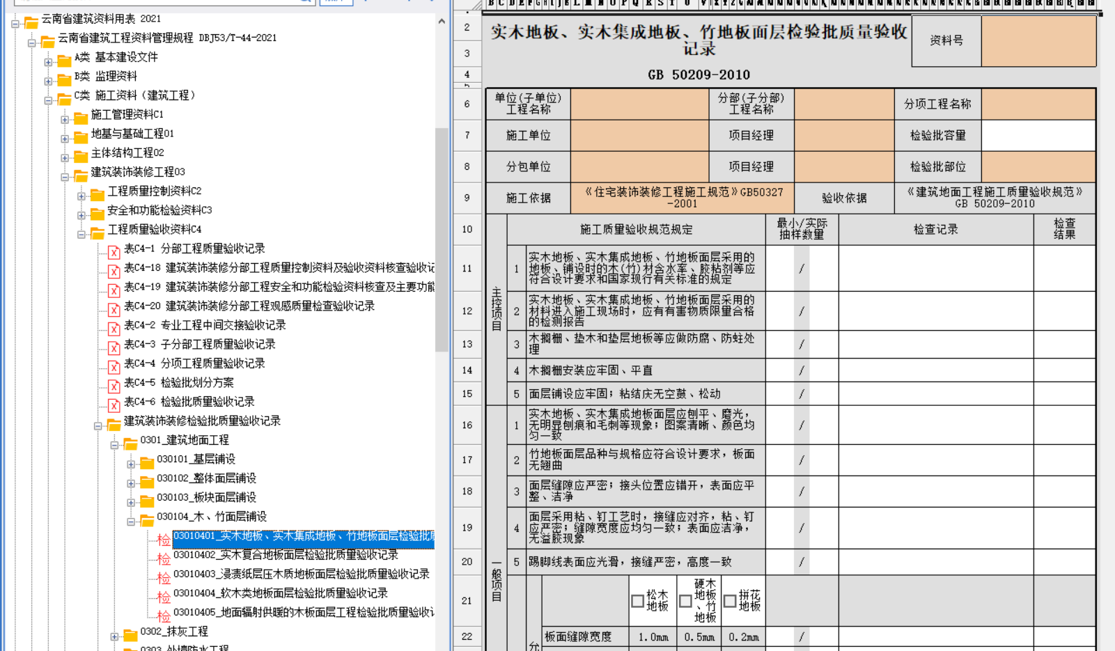The width and height of the screenshot is (1115, 651).
Task: Click the folder icon next to 主体结构工程02
Action: pos(81,155)
